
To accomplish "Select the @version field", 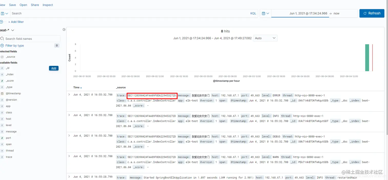I will tap(11, 100).
